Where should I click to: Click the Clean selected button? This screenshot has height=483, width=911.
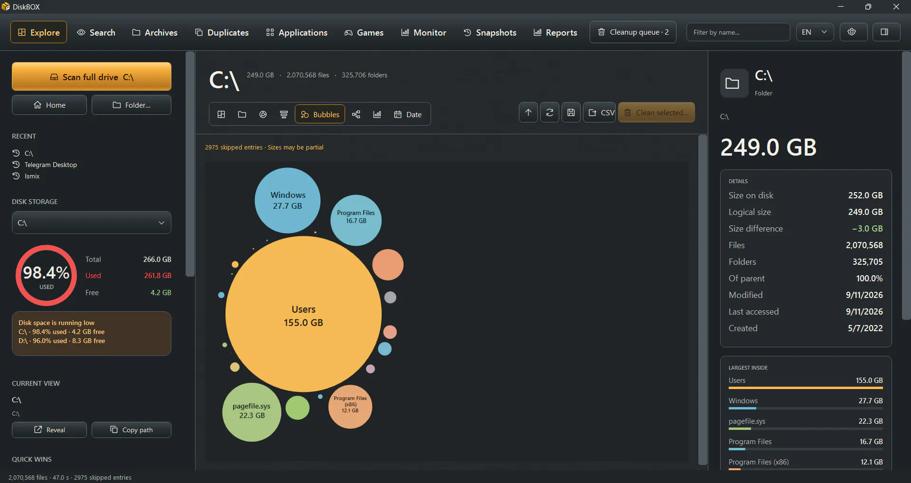coord(657,112)
